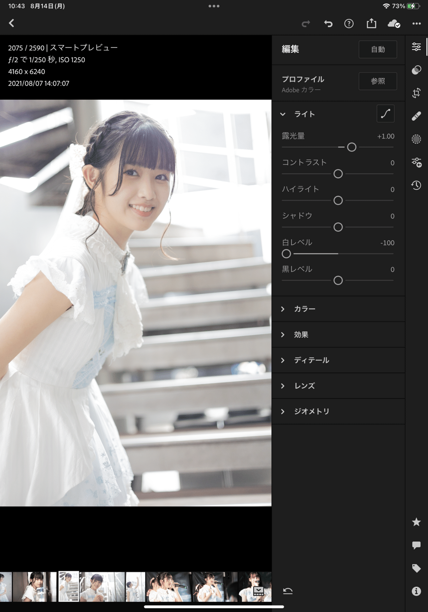
Task: Tap the main portrait photo preview
Action: pyautogui.click(x=136, y=303)
